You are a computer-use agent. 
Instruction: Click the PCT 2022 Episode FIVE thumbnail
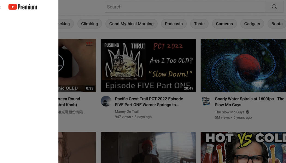coord(148,65)
